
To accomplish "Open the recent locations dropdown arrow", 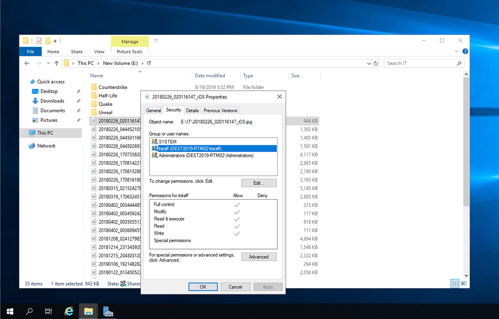I will point(48,63).
